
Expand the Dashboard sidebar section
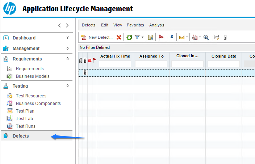pos(67,38)
